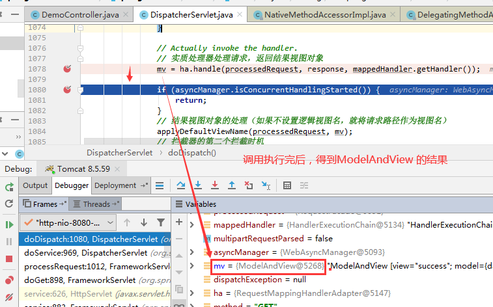Toggle the Mute Breakpoints icon
This screenshot has height=307, width=493.
click(x=9, y=297)
